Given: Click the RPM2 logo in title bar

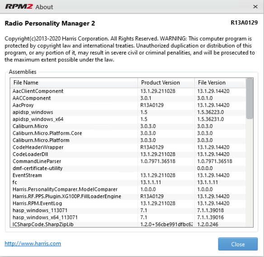Looking at the screenshot, I should (19, 7).
